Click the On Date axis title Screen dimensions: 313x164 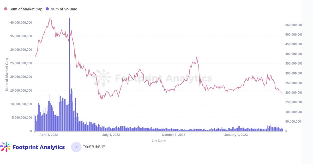[x=159, y=141]
